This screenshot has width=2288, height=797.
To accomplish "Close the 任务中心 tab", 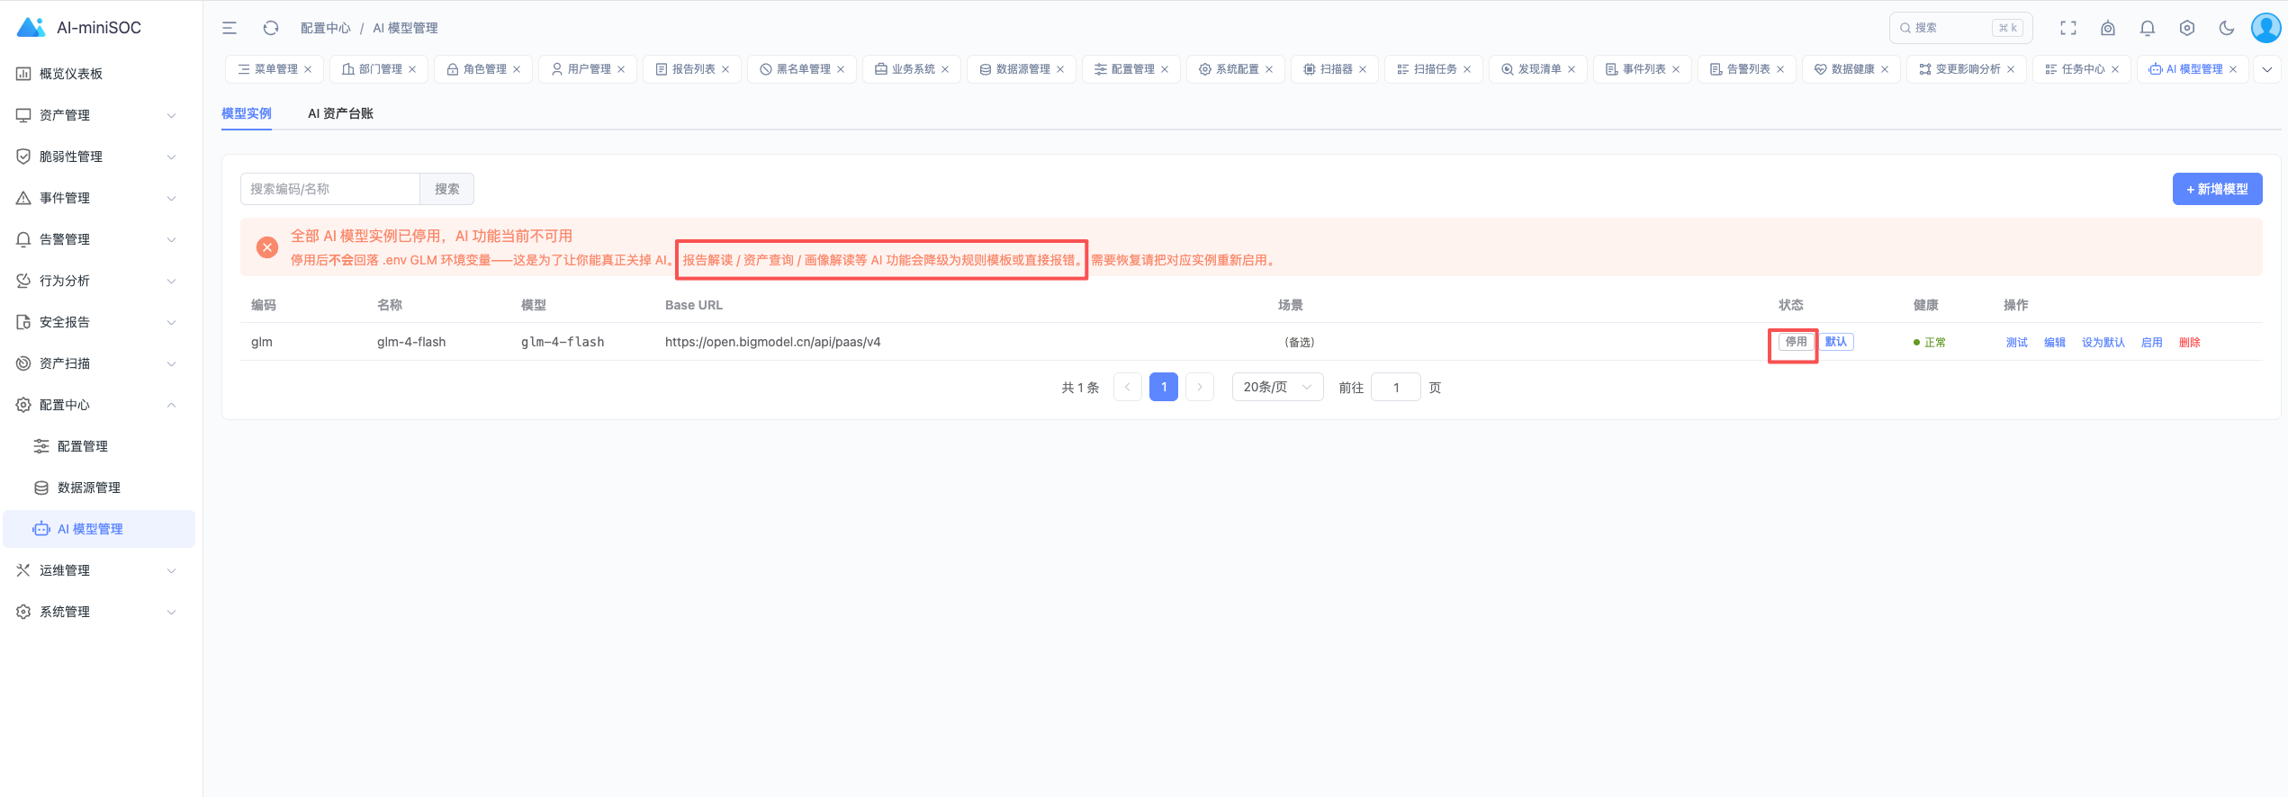I will point(2115,69).
